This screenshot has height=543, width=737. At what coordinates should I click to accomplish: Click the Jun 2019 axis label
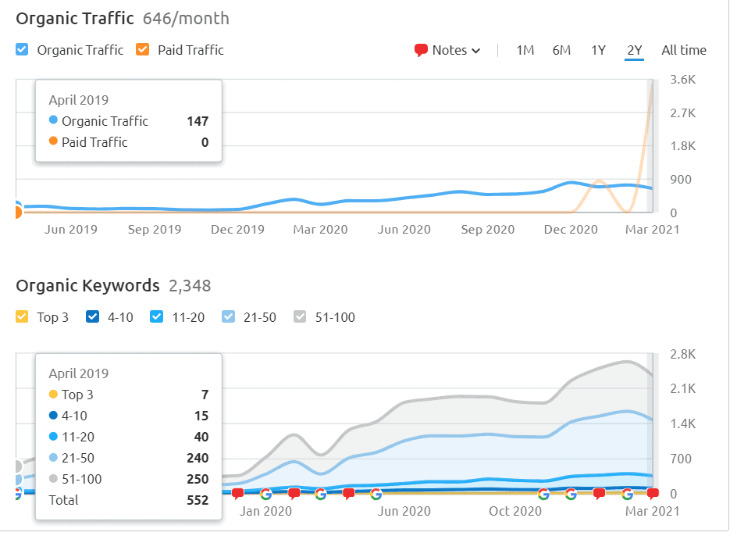coord(71,229)
